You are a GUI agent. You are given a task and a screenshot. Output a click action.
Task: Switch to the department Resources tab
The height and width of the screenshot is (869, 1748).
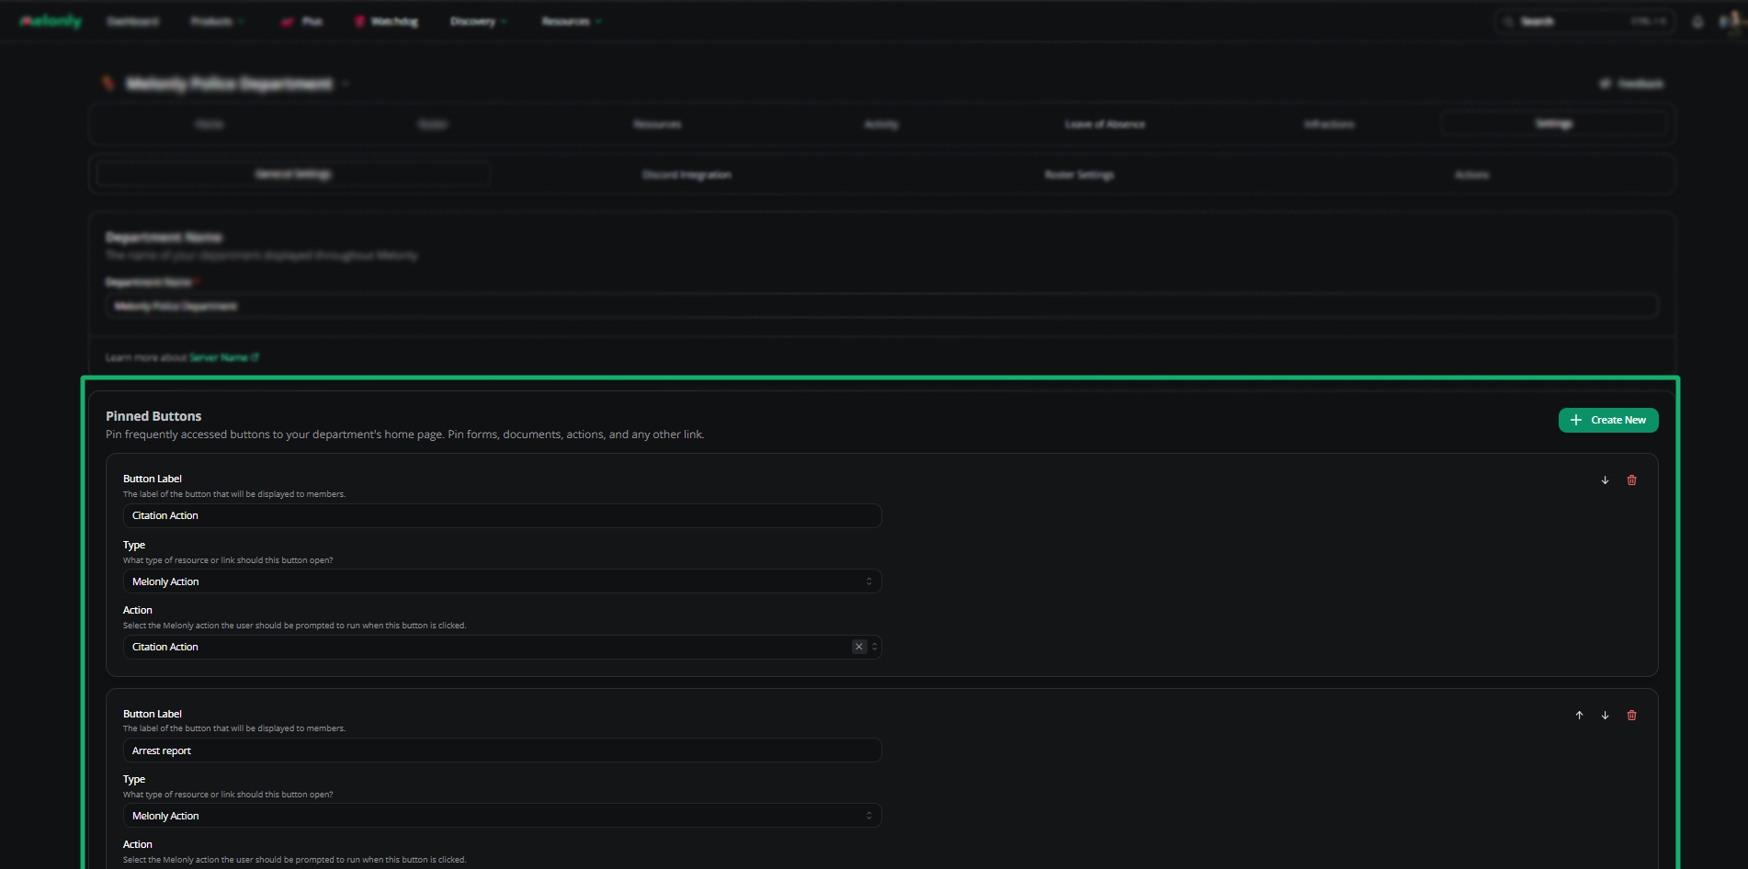click(657, 124)
